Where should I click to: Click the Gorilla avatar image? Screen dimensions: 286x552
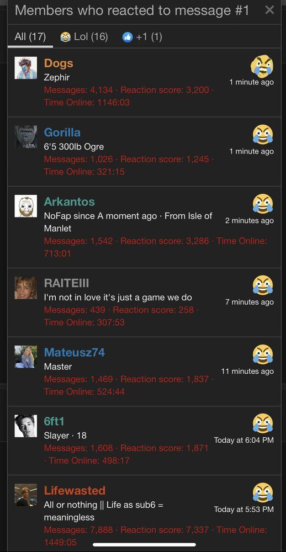coord(26,137)
